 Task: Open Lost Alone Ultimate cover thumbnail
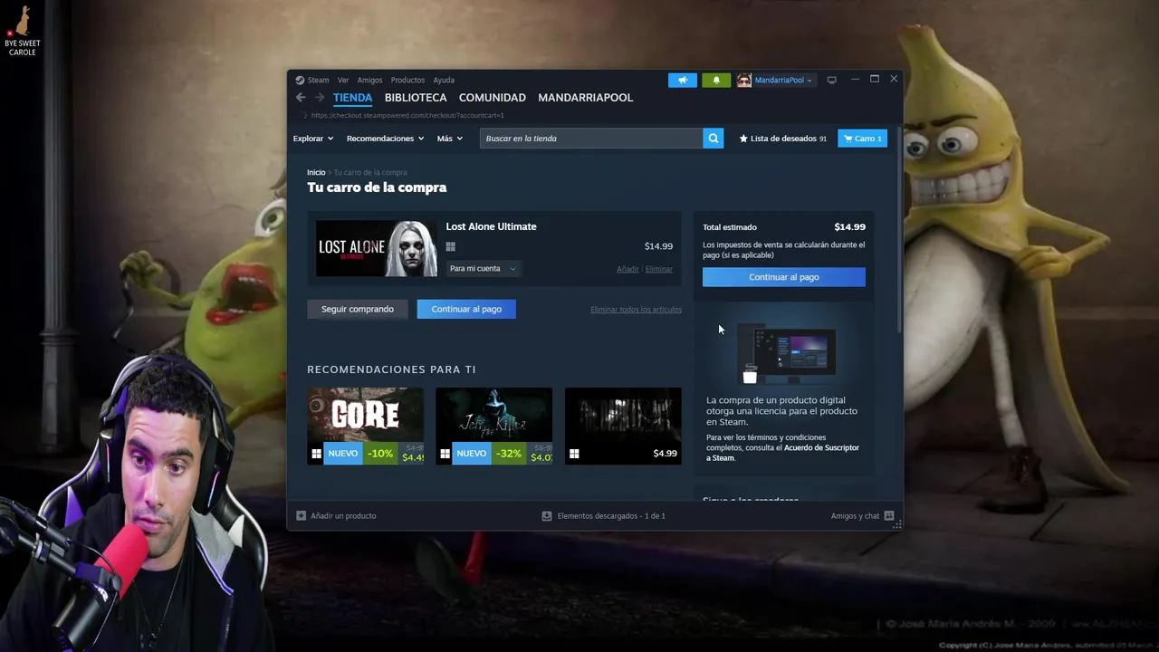376,248
